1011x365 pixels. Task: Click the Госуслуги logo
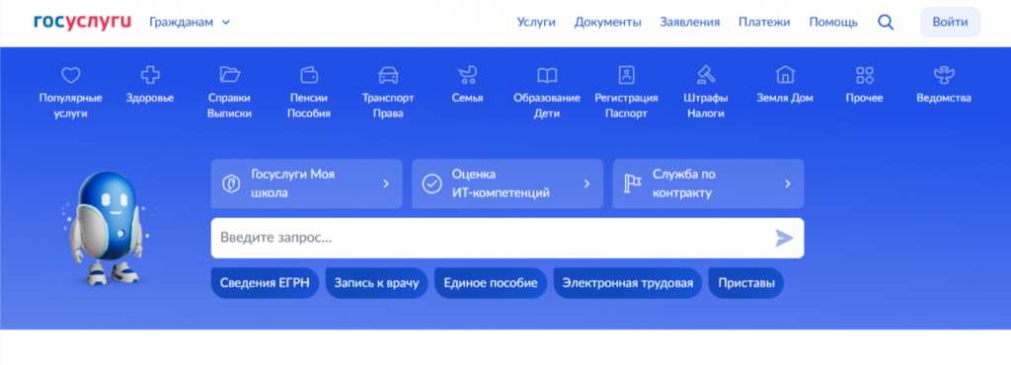(82, 22)
